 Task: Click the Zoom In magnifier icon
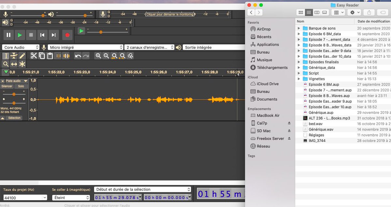click(98, 56)
